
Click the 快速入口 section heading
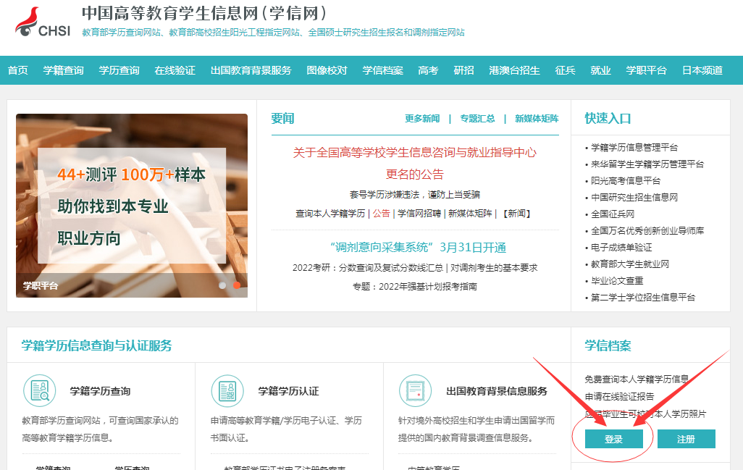(608, 119)
